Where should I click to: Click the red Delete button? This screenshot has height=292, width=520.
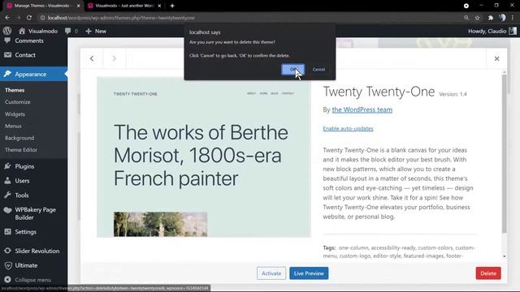488,273
